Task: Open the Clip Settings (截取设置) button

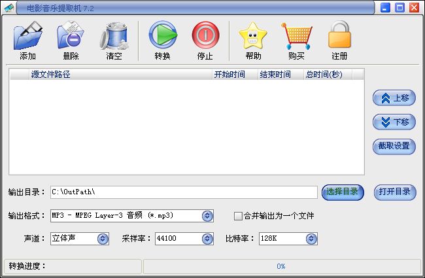Action: 394,146
